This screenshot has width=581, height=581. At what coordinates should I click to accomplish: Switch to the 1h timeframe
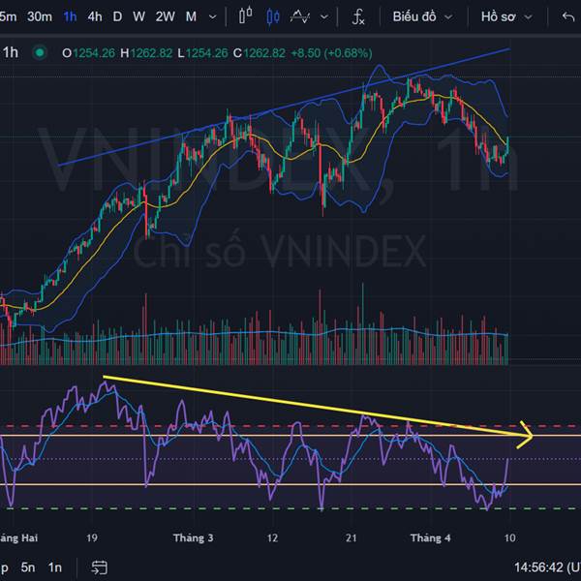click(x=70, y=16)
